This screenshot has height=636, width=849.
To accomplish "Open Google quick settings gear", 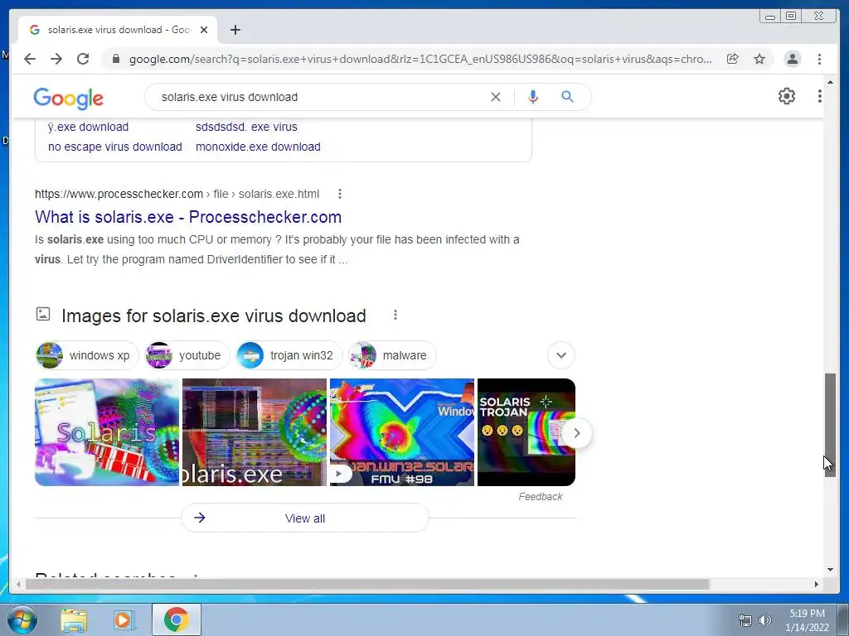I will tap(786, 96).
